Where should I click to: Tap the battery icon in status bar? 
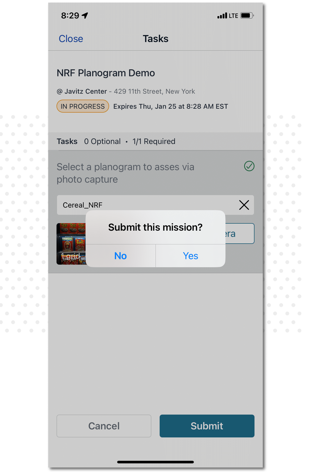click(247, 16)
